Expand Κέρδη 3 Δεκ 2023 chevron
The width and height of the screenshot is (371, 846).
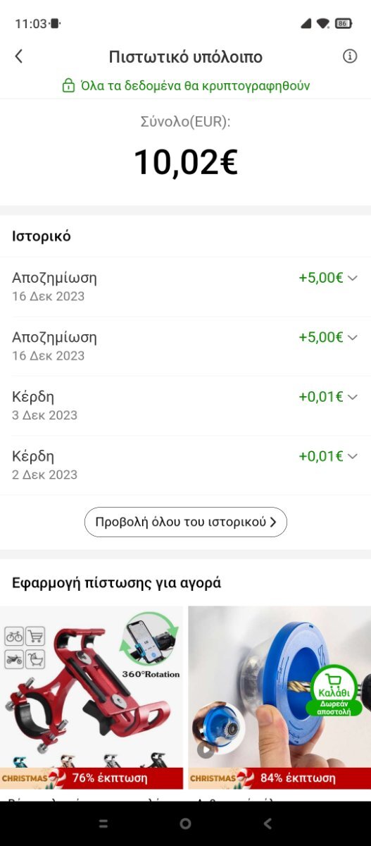pos(353,397)
